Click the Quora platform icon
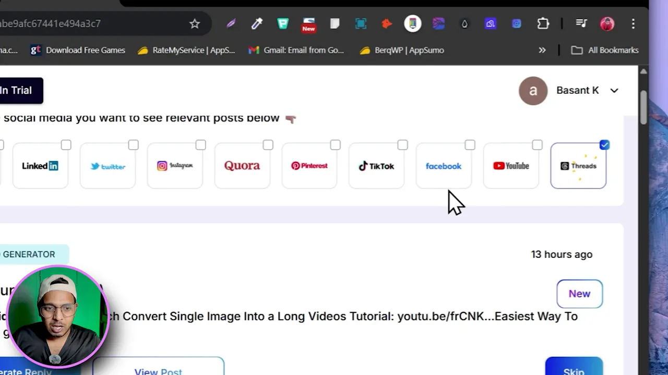 pos(242,166)
